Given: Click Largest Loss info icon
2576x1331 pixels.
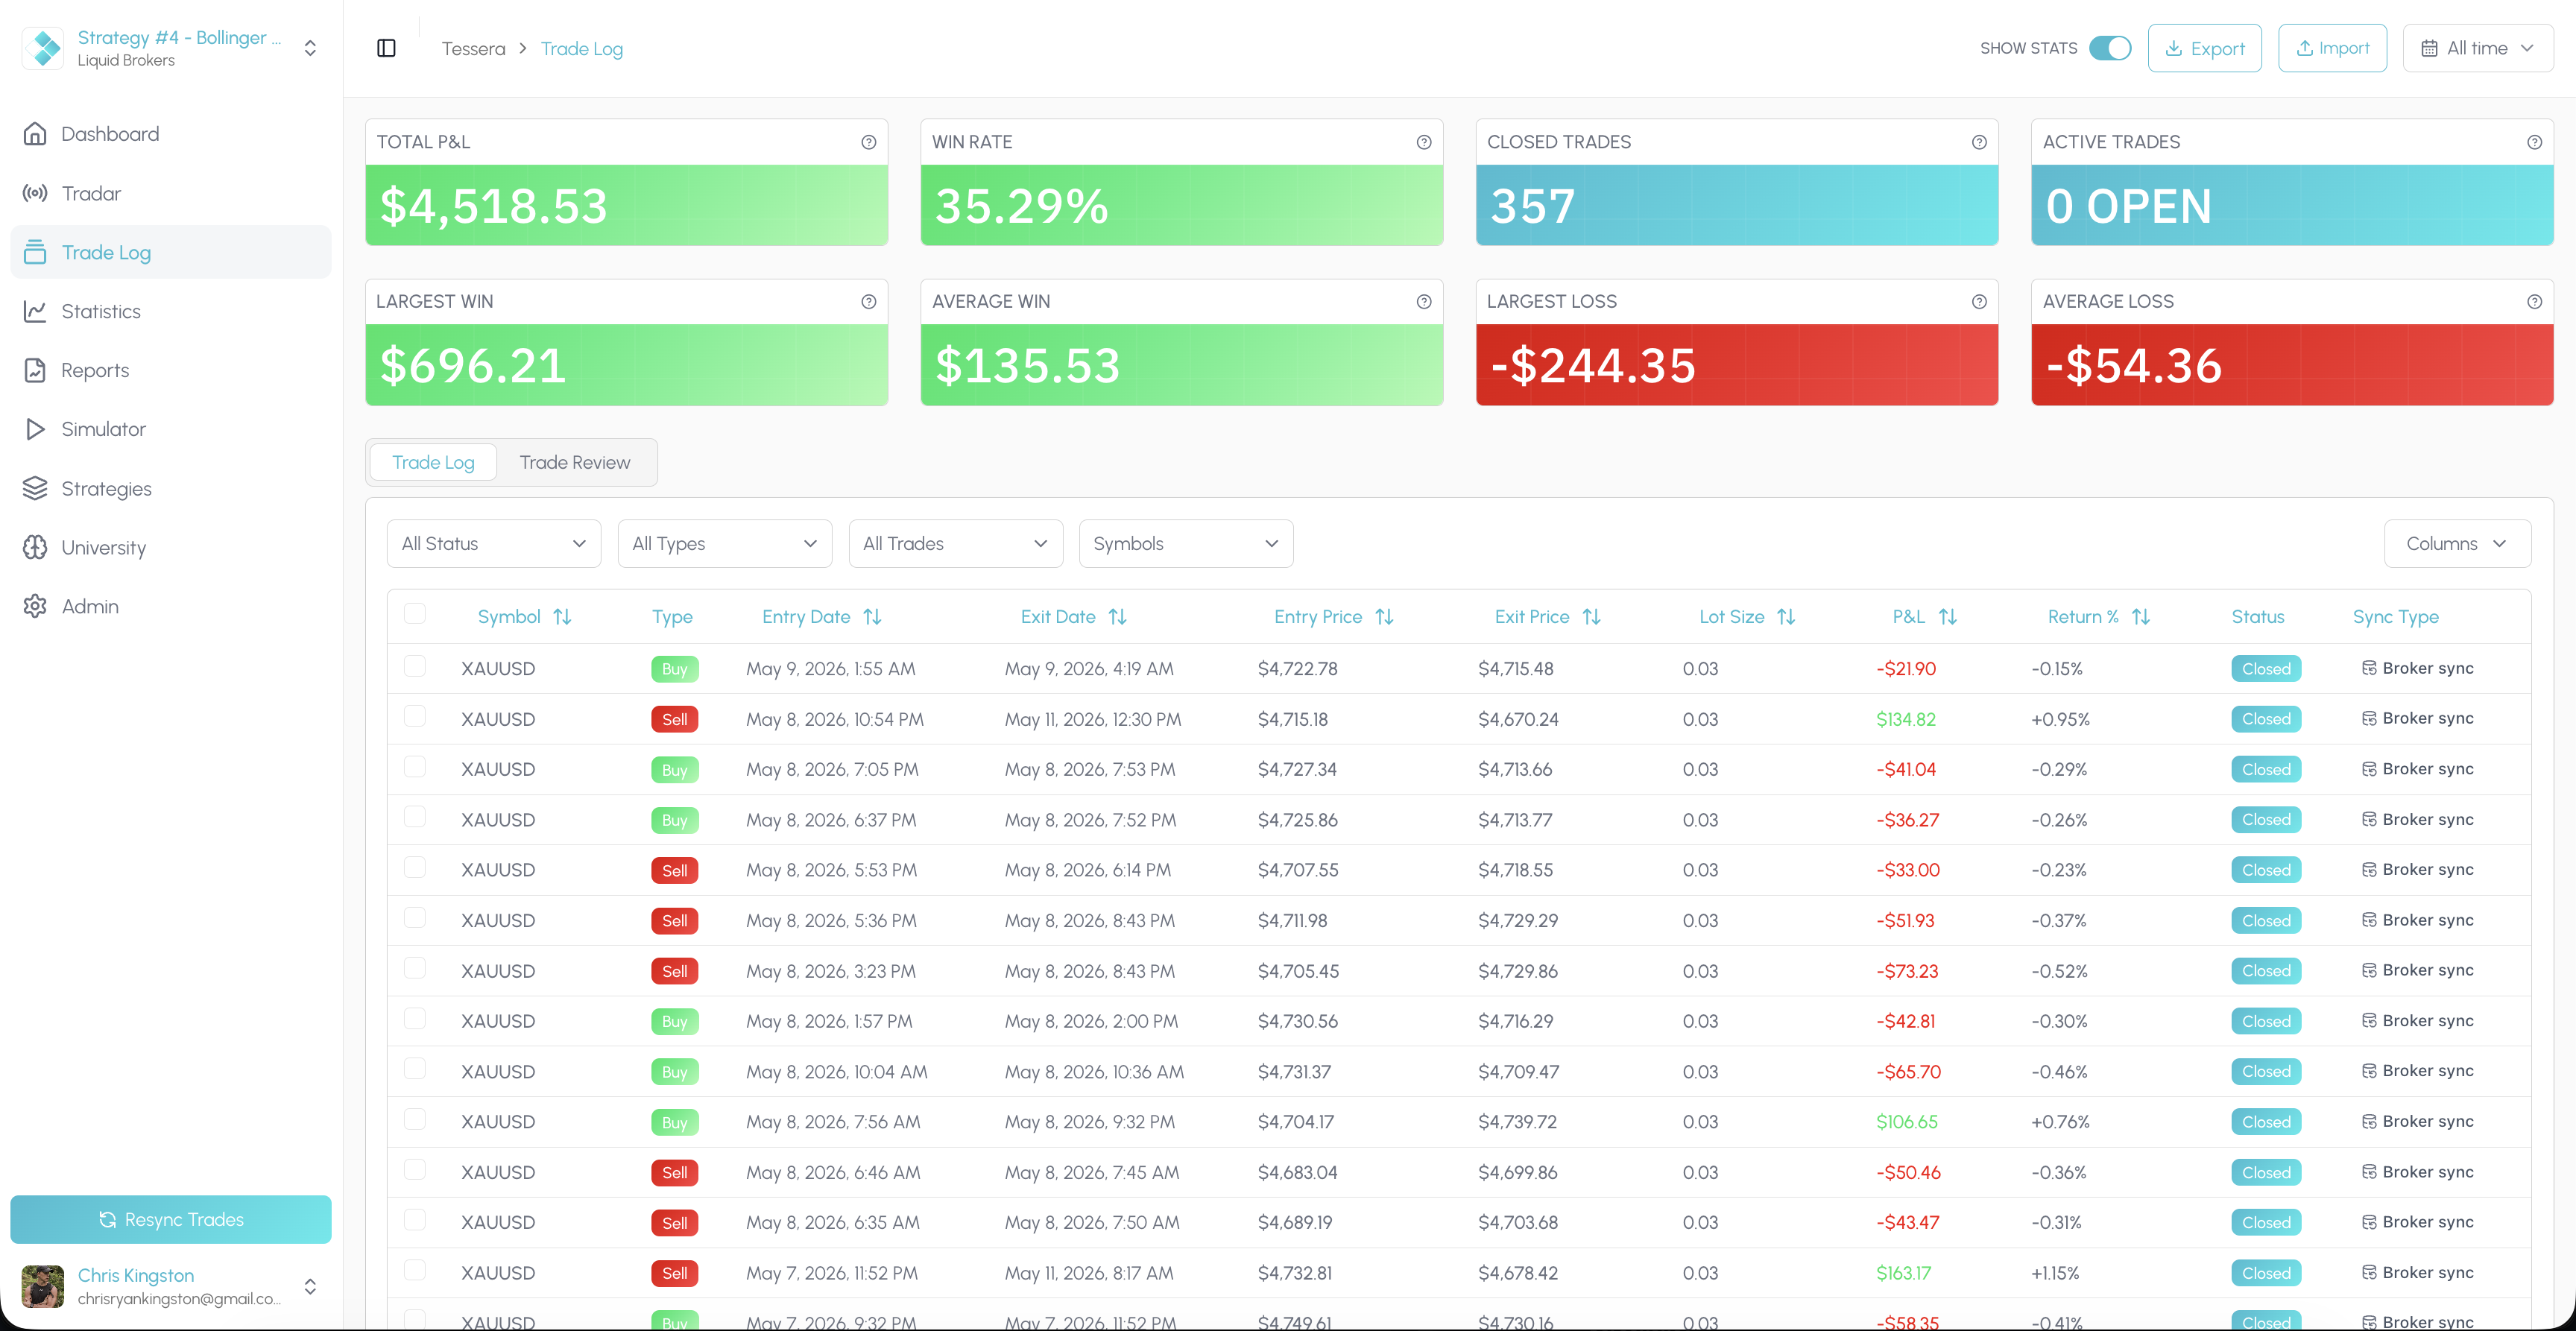Looking at the screenshot, I should click(x=1978, y=302).
